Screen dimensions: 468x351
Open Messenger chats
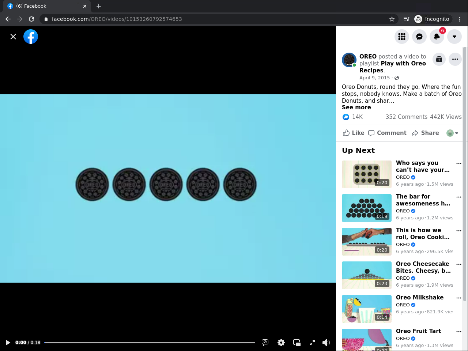pos(419,37)
